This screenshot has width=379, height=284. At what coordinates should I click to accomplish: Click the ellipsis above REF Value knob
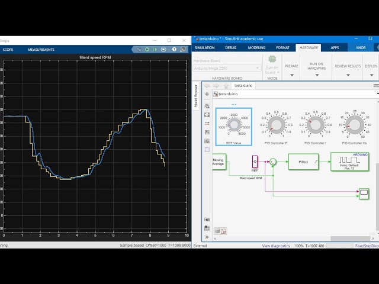point(233,105)
